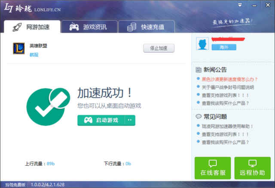Click the user avatar picture
Screen dimensions: 275x188
(202, 44)
